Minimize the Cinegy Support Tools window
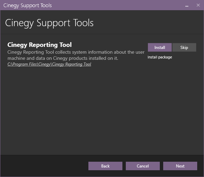 [187, 6]
